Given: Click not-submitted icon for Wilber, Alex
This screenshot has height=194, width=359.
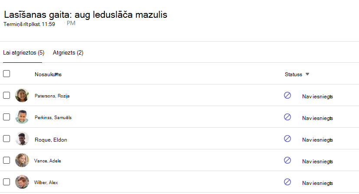Looking at the screenshot, I should (287, 182).
